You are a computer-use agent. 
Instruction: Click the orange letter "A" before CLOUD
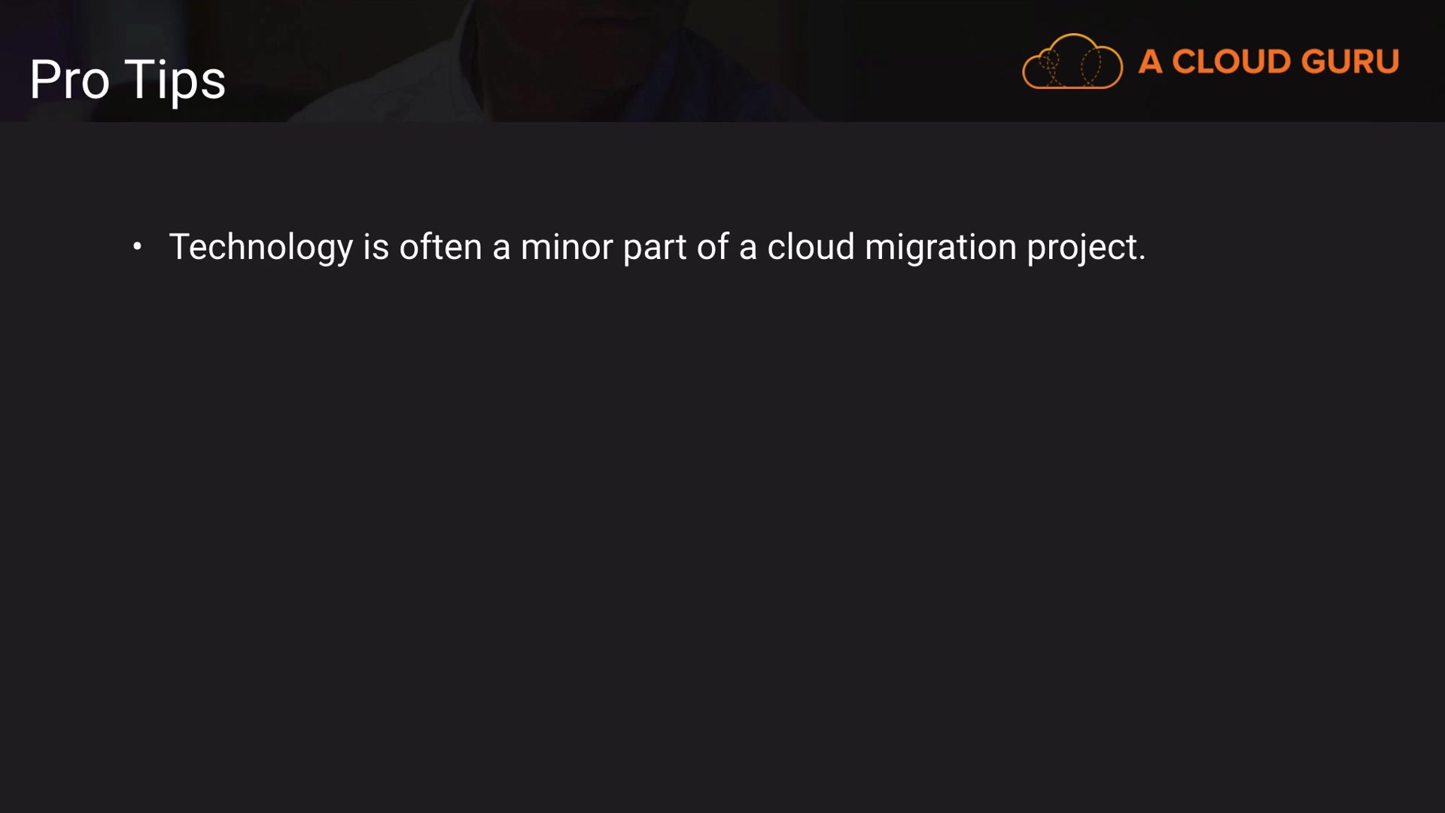click(x=1150, y=62)
